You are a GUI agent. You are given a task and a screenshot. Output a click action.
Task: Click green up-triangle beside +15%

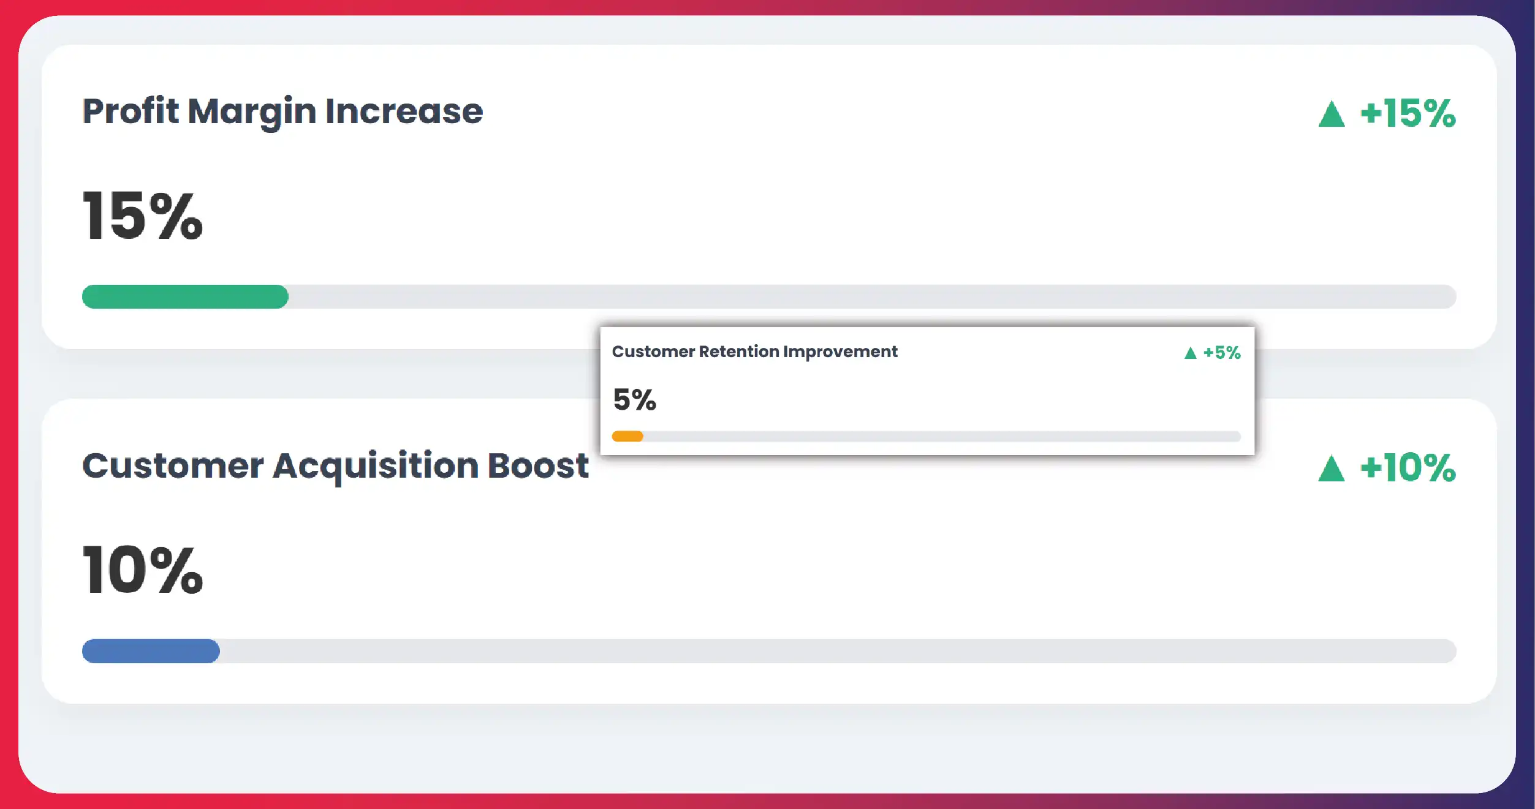pyautogui.click(x=1331, y=116)
